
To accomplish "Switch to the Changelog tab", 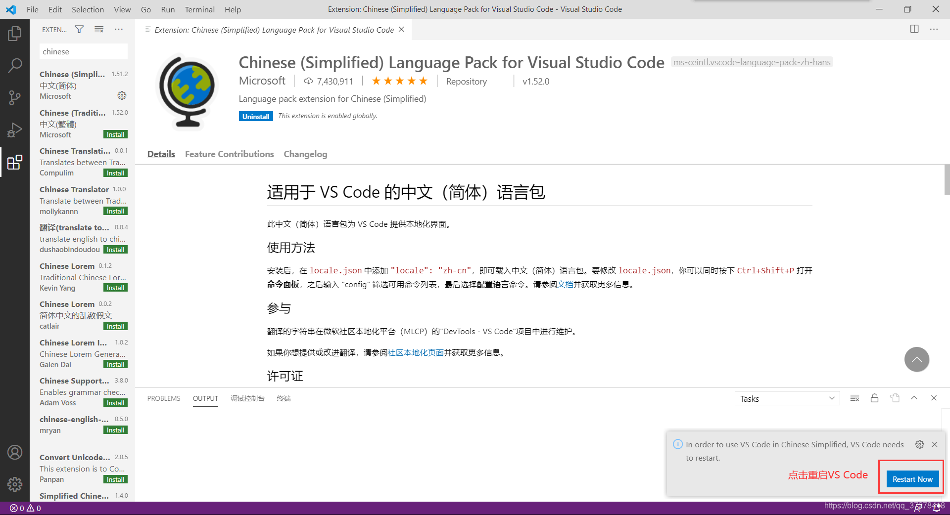I will 305,154.
